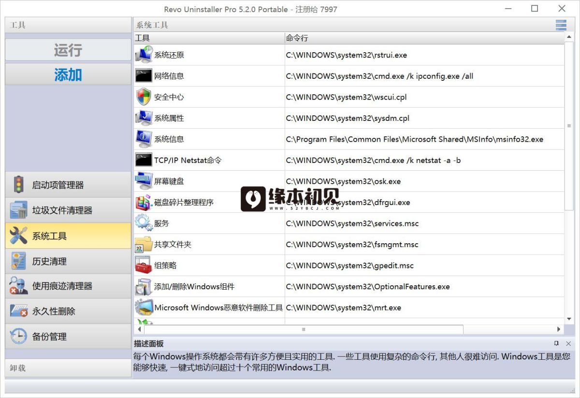Click the TCP/IP Netstat console icon
This screenshot has height=398, width=580.
144,160
